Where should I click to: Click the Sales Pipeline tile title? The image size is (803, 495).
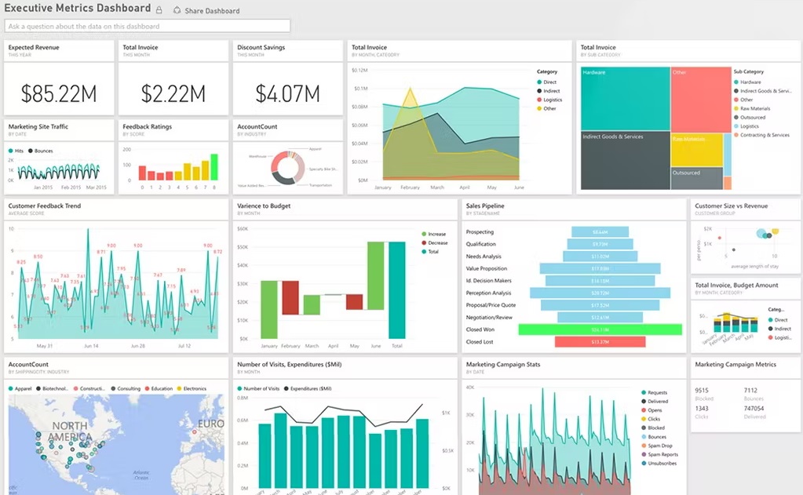pos(484,206)
